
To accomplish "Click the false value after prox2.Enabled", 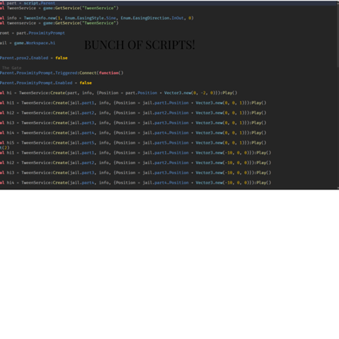I will pyautogui.click(x=62, y=58).
